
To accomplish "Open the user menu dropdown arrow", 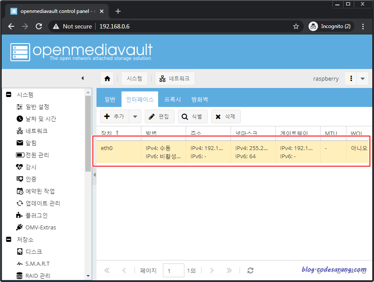I will tap(362, 78).
